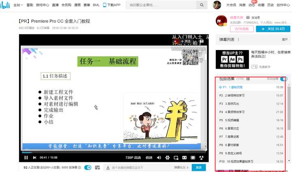
Task: Open 漫画 navigation item
Action: pos(77,5)
